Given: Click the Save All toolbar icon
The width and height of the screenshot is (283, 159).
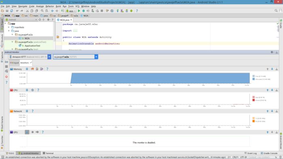Looking at the screenshot, I should pyautogui.click(x=7, y=11).
